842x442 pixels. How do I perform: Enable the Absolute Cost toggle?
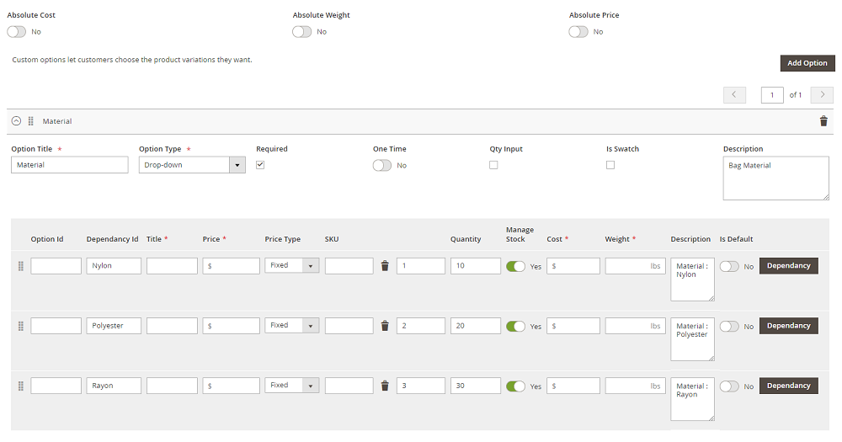tap(17, 32)
